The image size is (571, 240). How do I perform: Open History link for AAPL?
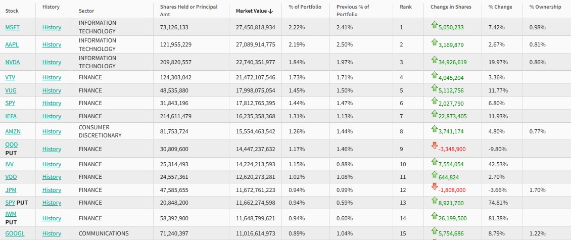(x=52, y=44)
